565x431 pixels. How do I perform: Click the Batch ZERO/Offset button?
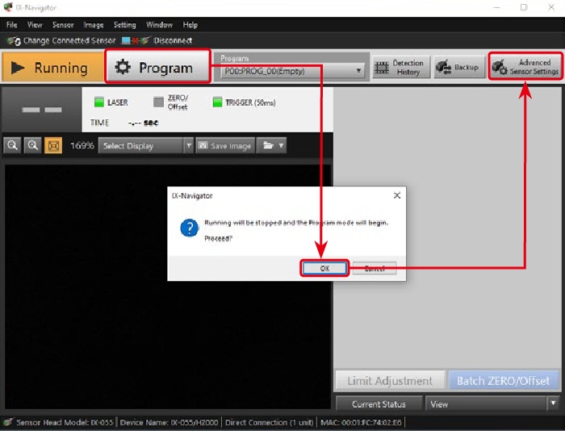point(503,380)
